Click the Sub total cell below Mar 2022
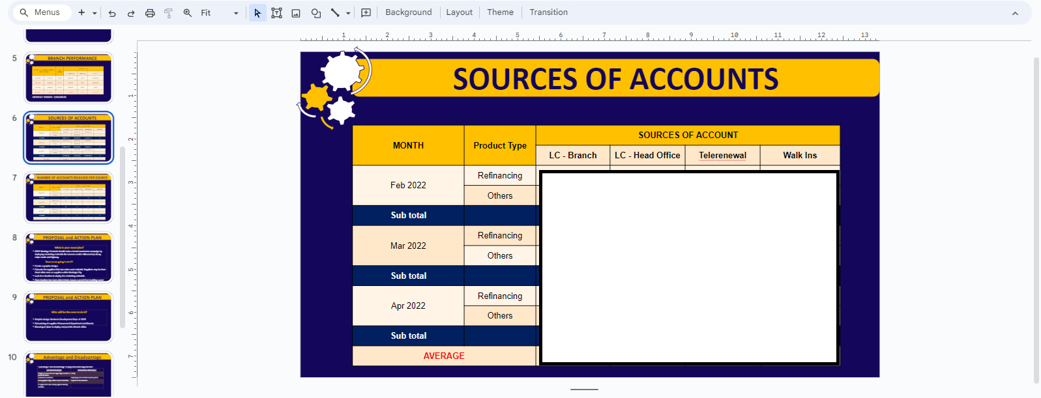Screen dimensions: 1041x398 pyautogui.click(x=408, y=276)
